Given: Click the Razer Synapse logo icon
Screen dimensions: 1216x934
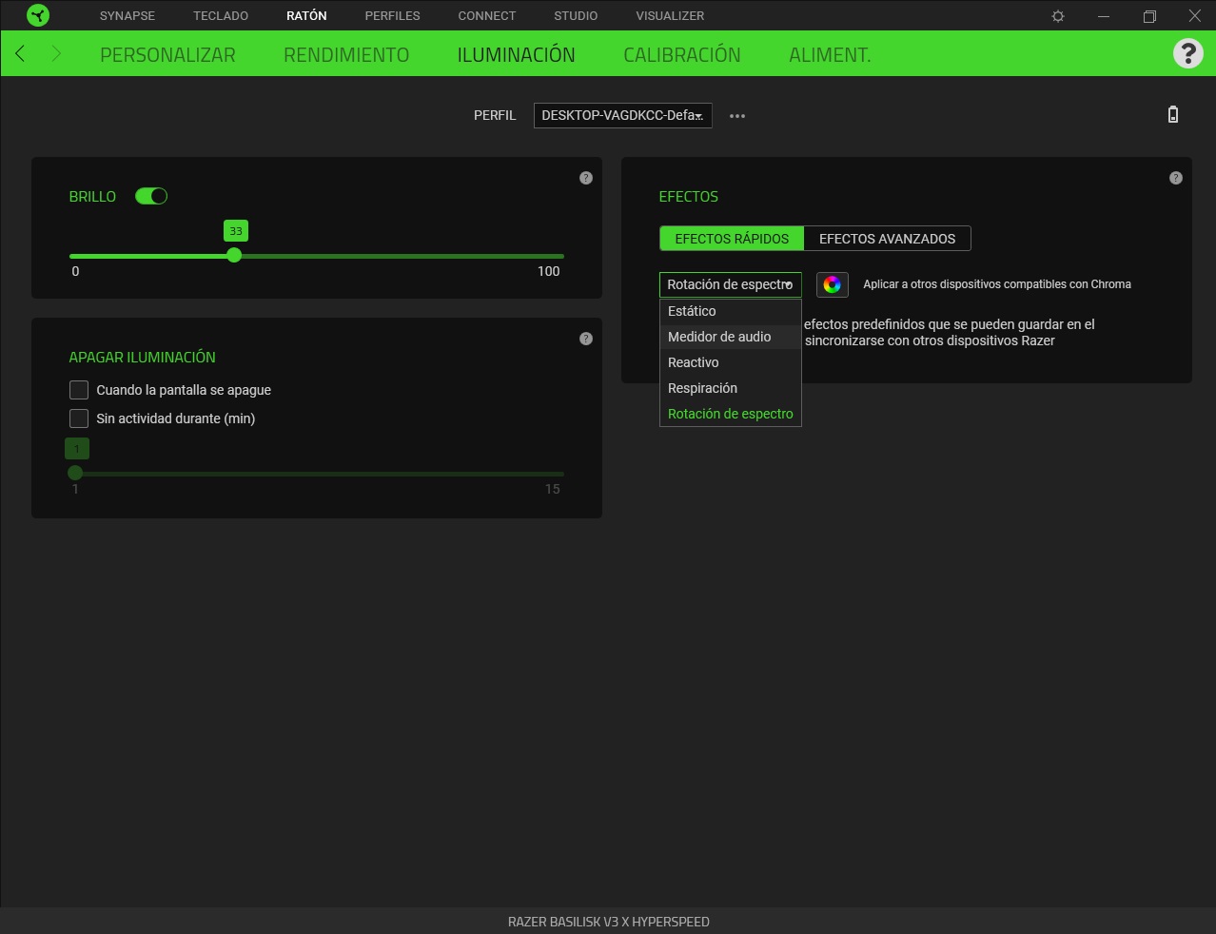Looking at the screenshot, I should [38, 15].
